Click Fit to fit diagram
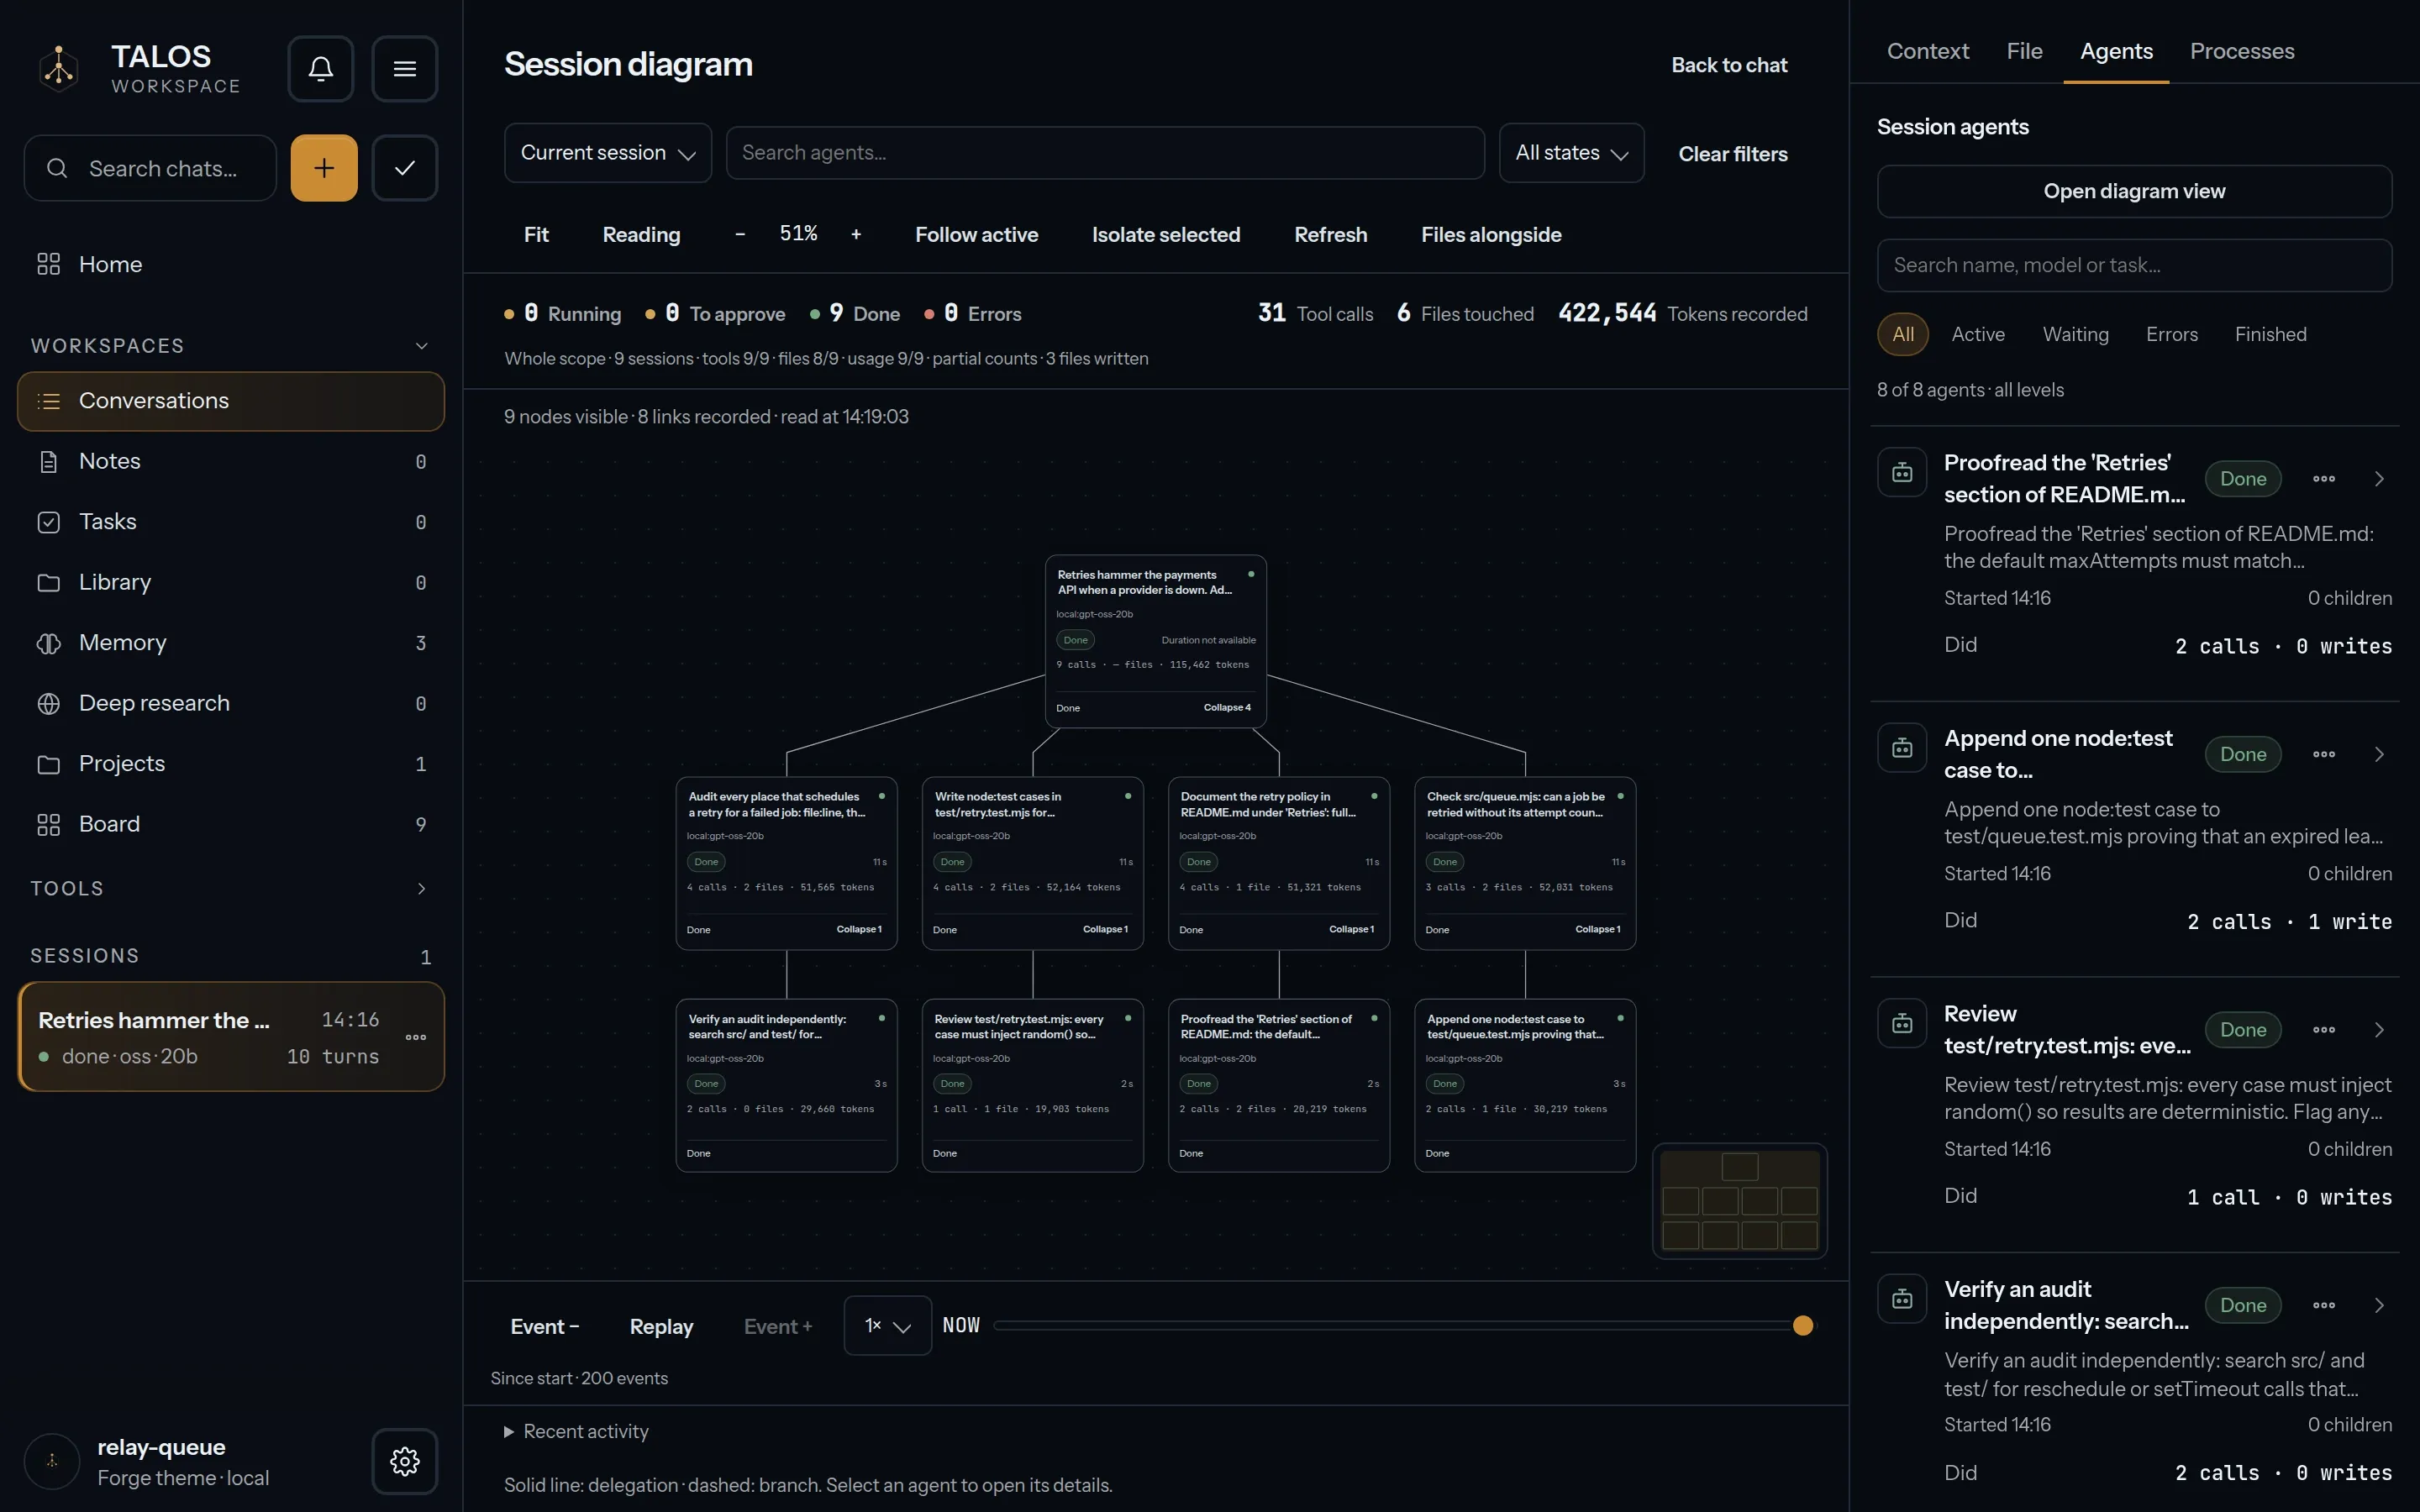The width and height of the screenshot is (2420, 1512). pyautogui.click(x=536, y=235)
